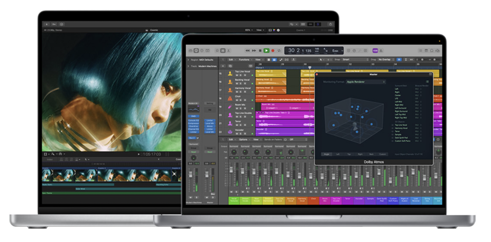Click the Share icon in Final Cut Pro

point(330,24)
